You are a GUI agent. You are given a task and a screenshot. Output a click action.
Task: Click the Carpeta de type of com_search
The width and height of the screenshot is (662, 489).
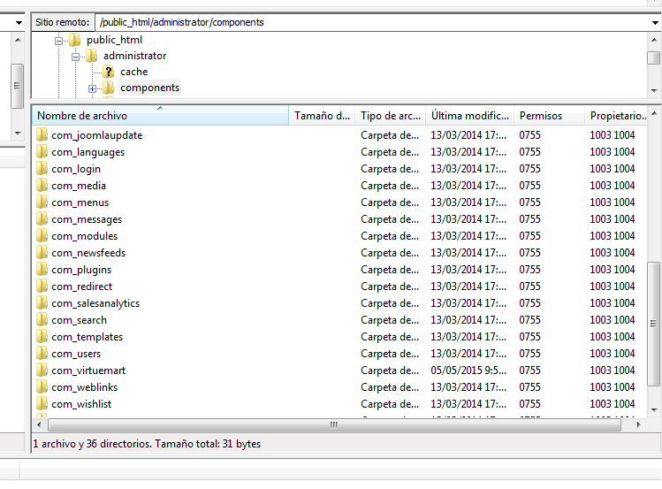[x=390, y=320]
